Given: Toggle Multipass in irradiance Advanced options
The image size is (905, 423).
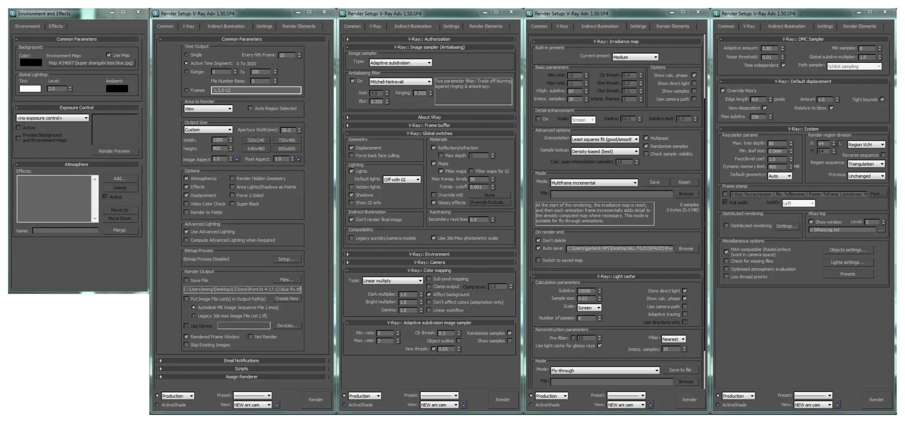Looking at the screenshot, I should tap(646, 138).
